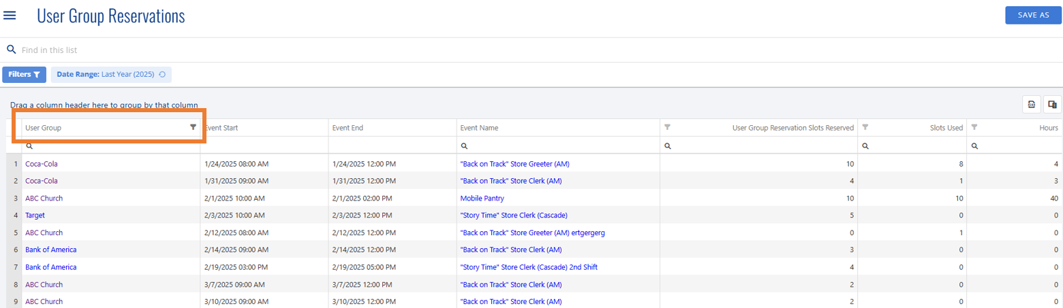
Task: Open Coca-Cola link in row 1
Action: pos(42,164)
